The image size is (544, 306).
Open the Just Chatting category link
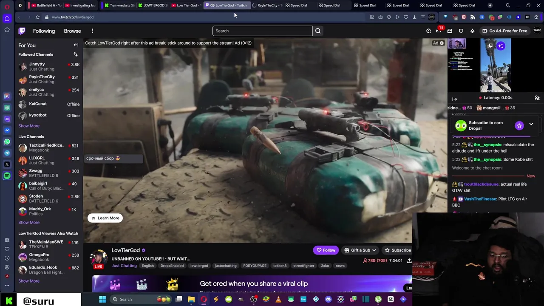[124, 266]
